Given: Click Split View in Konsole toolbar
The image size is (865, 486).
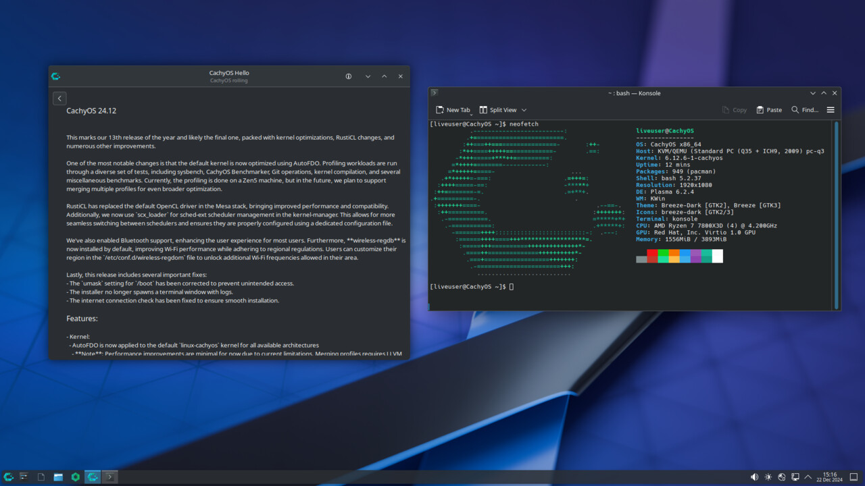Looking at the screenshot, I should 497,109.
